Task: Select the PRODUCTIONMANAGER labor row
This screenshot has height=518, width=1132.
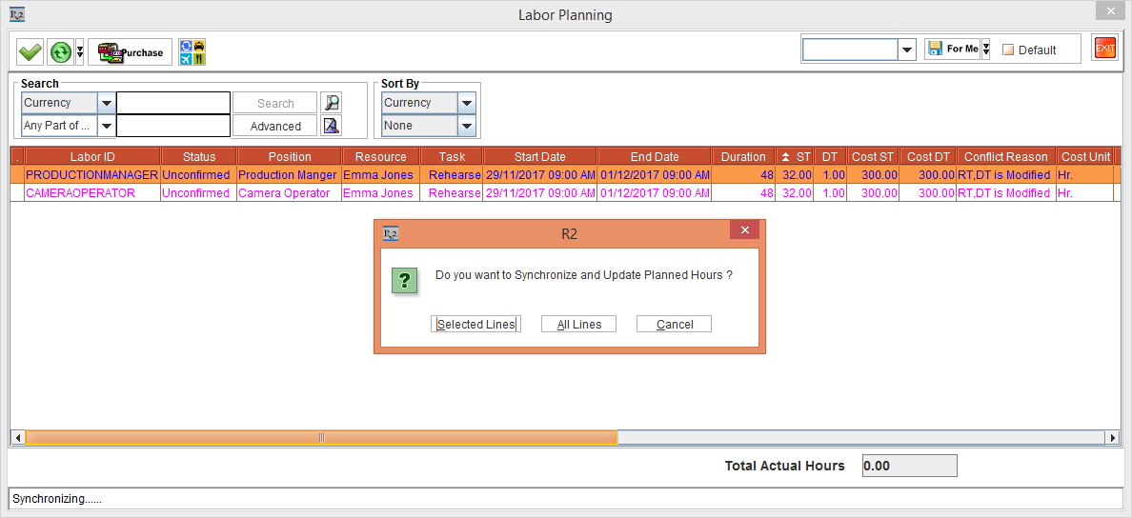Action: point(565,175)
